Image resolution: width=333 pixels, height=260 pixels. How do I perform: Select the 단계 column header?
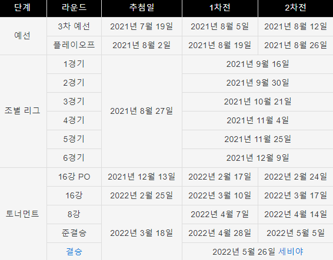(22, 8)
